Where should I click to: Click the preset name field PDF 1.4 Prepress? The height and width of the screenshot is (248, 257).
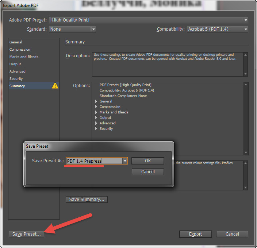pos(94,161)
